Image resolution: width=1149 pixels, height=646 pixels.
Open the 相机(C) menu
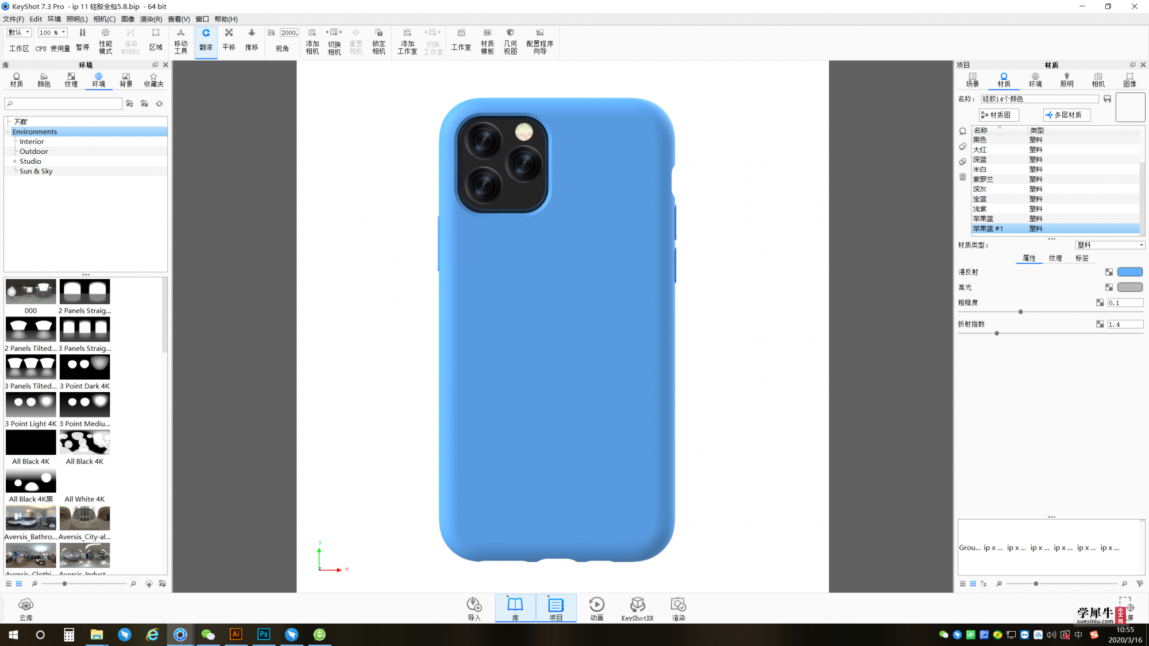pyautogui.click(x=105, y=19)
